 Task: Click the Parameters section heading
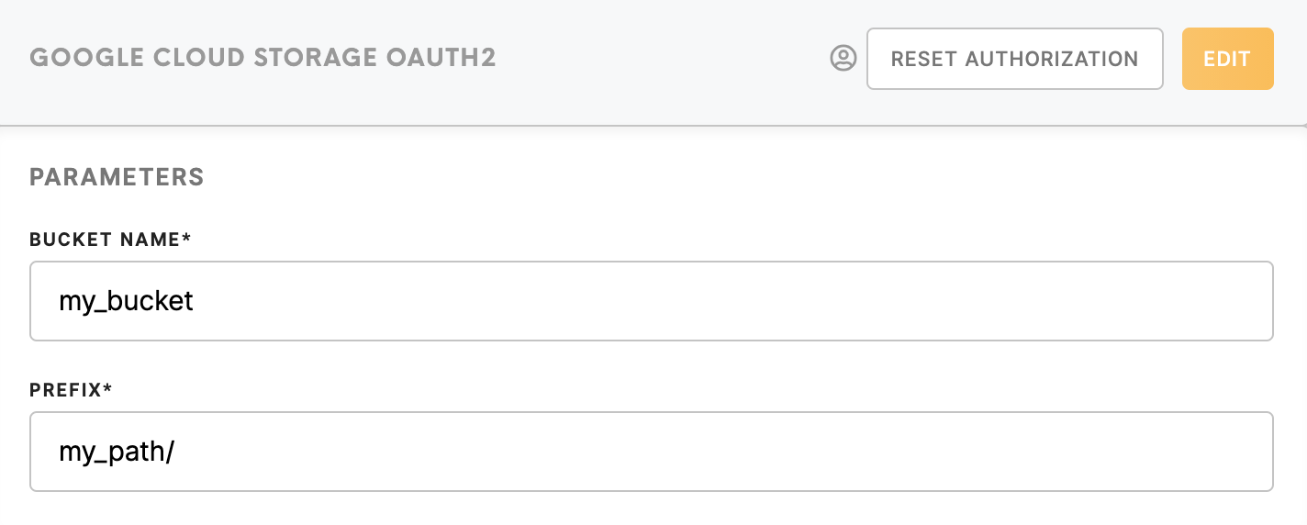coord(117,177)
